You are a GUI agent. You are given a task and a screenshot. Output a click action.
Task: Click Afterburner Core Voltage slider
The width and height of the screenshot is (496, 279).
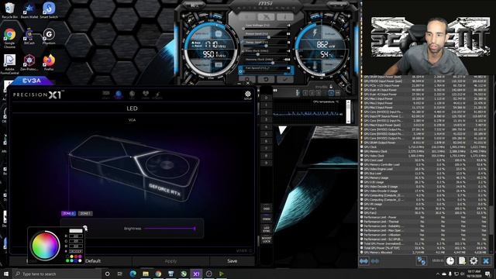click(x=266, y=28)
